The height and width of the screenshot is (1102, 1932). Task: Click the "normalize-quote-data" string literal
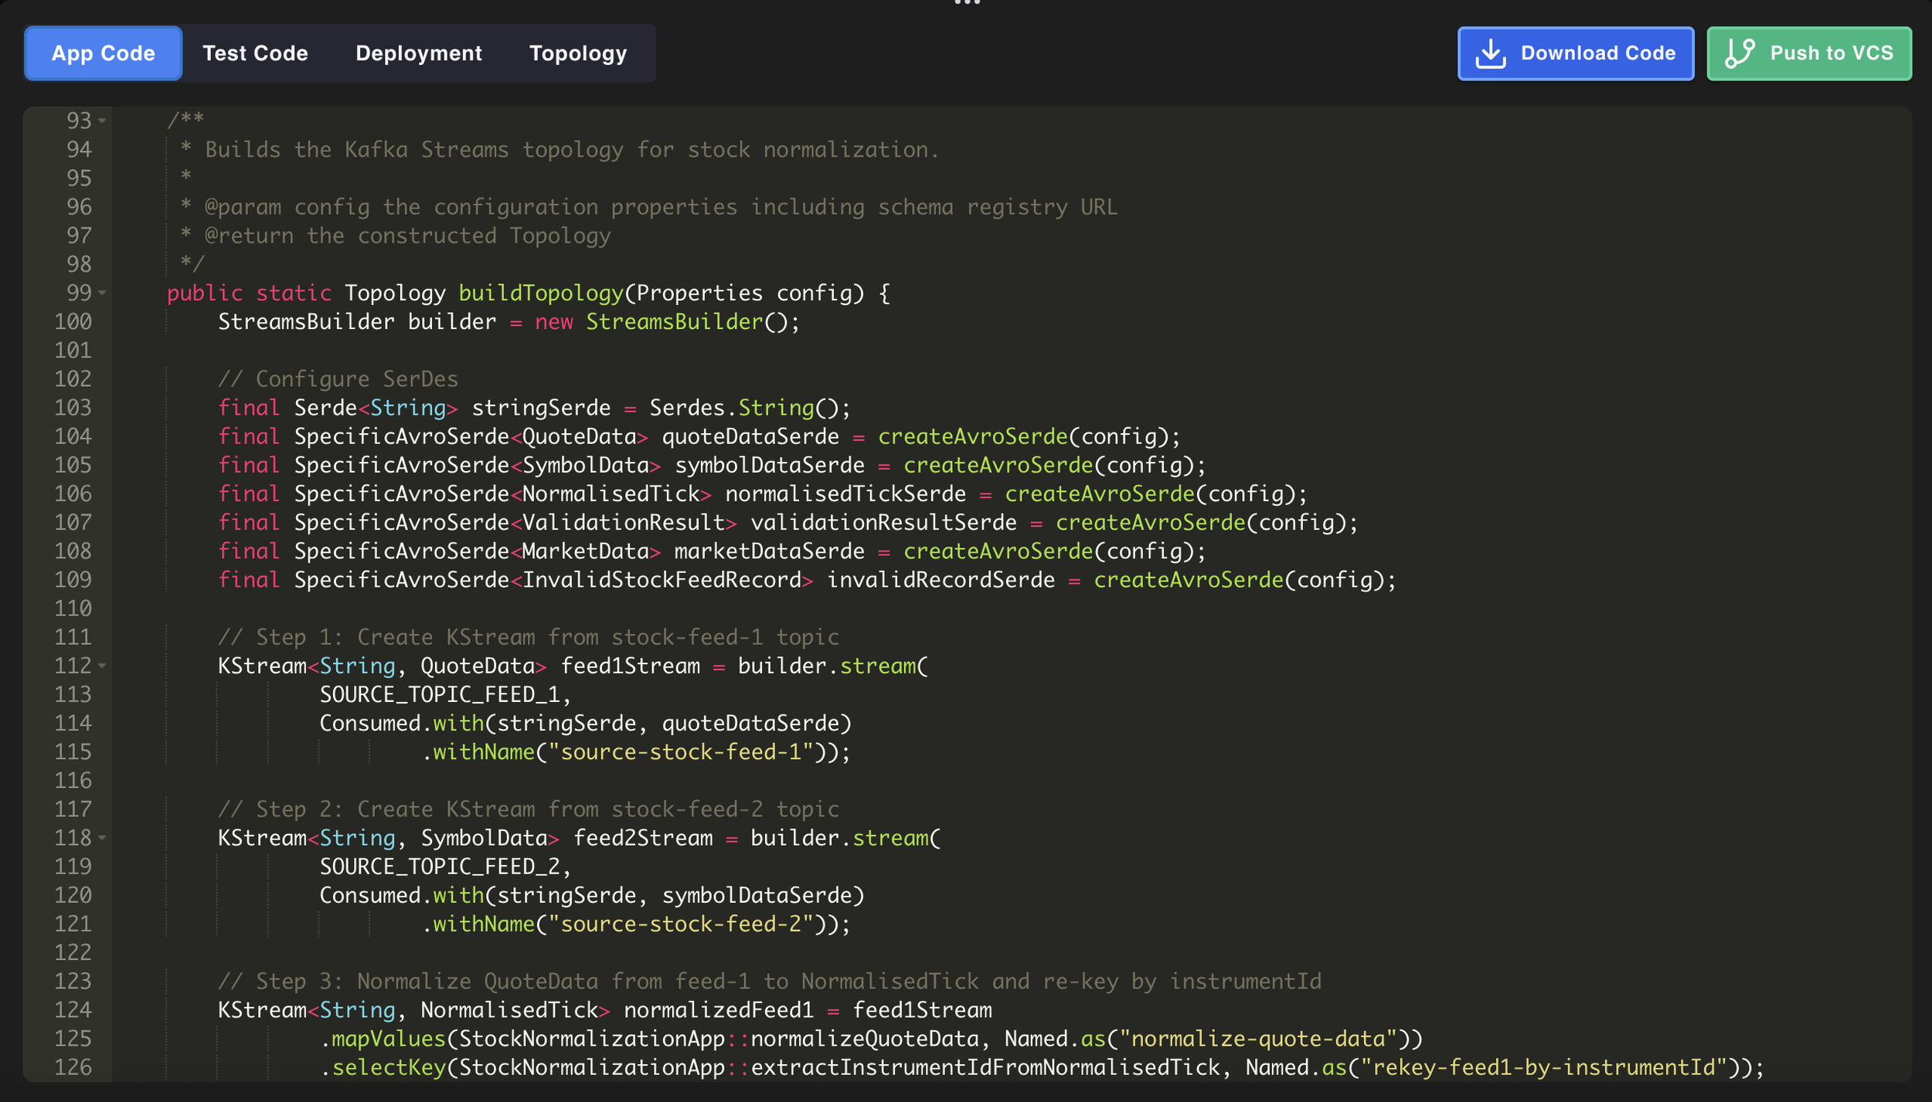point(1258,1039)
